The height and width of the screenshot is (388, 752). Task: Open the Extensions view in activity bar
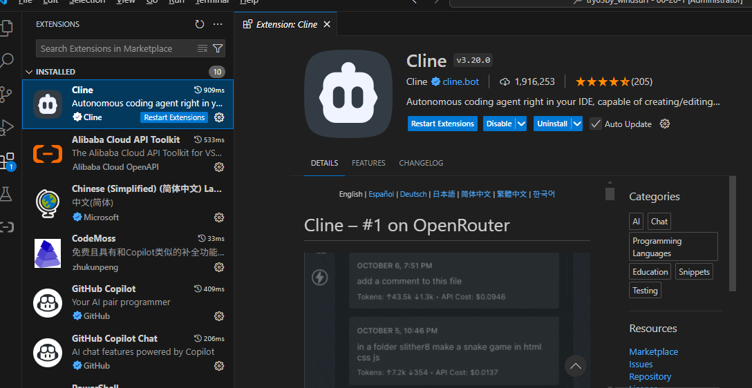8,162
